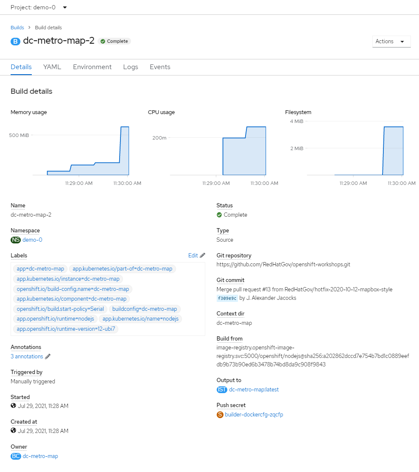Switch to the YAML tab

click(x=52, y=67)
